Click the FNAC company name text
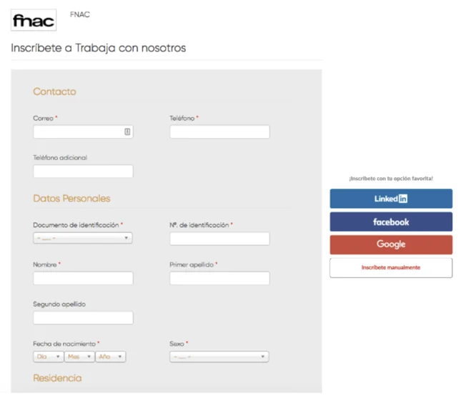461x406 pixels. [80, 14]
